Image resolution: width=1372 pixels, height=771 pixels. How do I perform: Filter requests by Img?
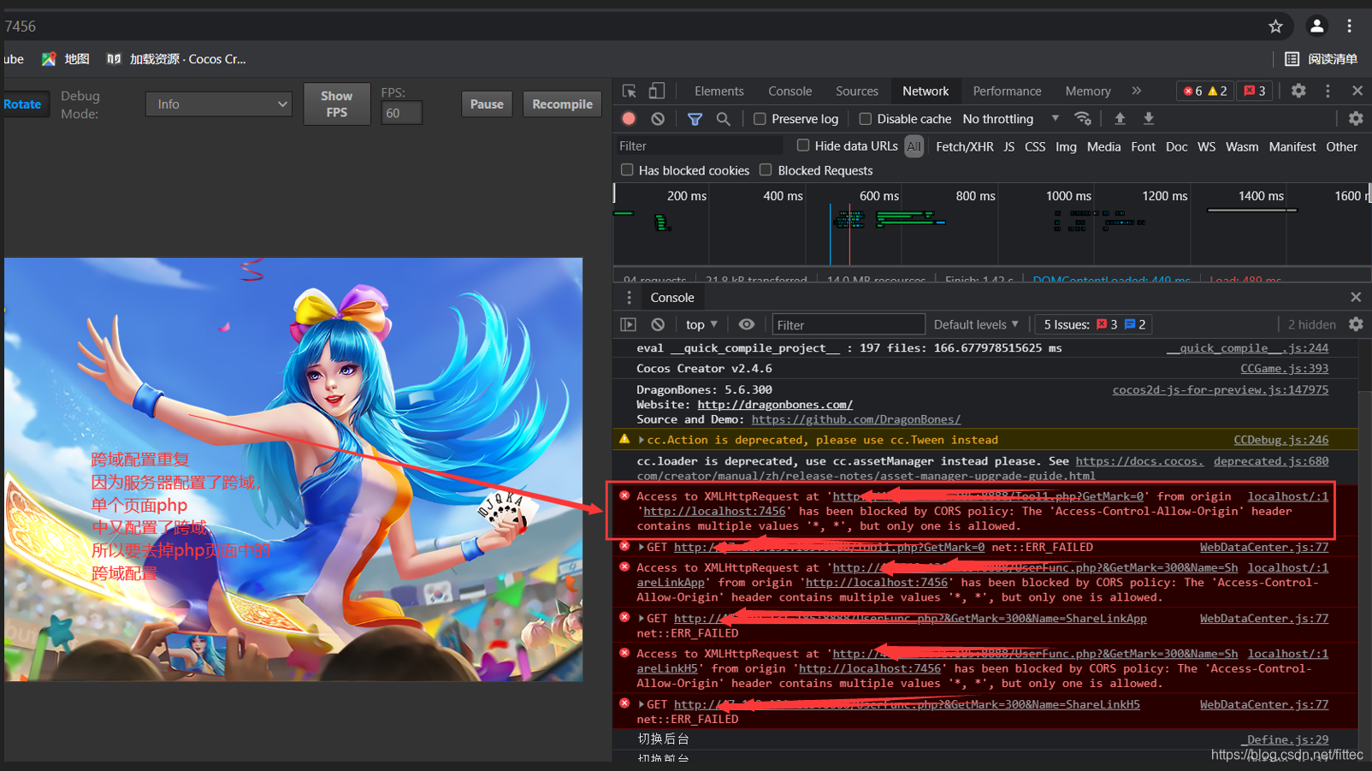tap(1066, 147)
